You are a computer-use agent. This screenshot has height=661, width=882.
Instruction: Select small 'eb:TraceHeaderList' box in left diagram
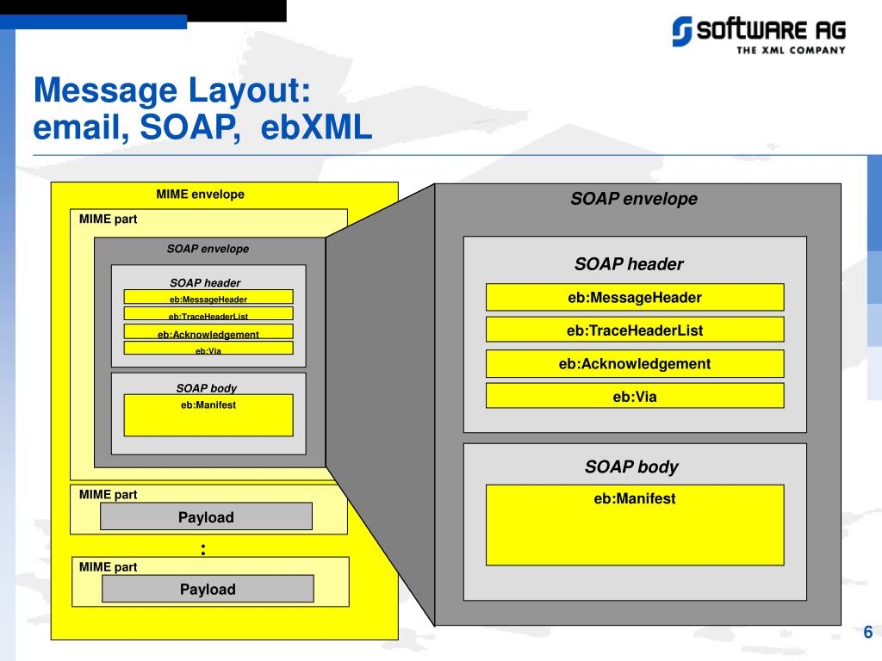pyautogui.click(x=208, y=313)
